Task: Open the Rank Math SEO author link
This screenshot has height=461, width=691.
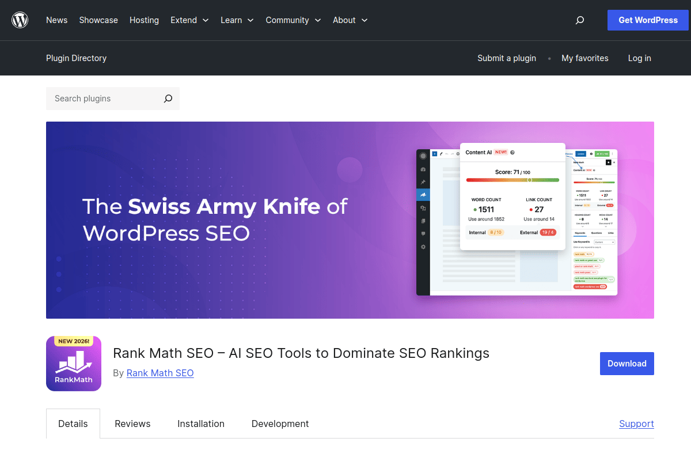Action: click(x=160, y=373)
